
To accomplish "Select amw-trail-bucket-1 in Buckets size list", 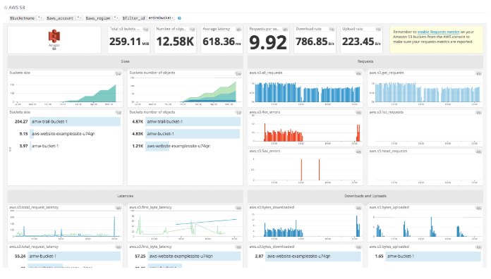I will click(x=75, y=122).
